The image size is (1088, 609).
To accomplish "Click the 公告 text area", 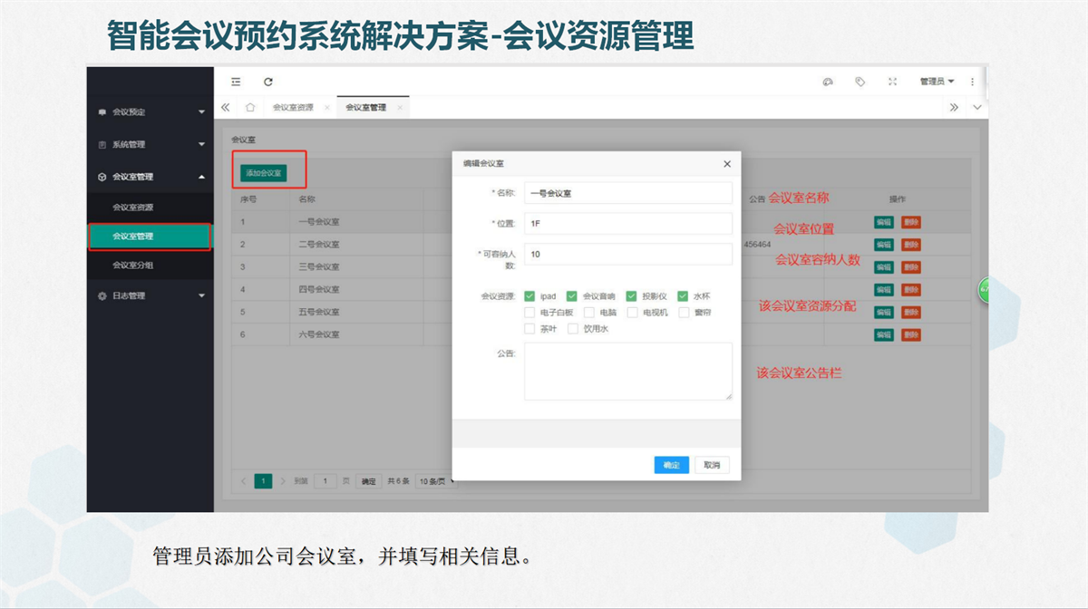I will [627, 371].
